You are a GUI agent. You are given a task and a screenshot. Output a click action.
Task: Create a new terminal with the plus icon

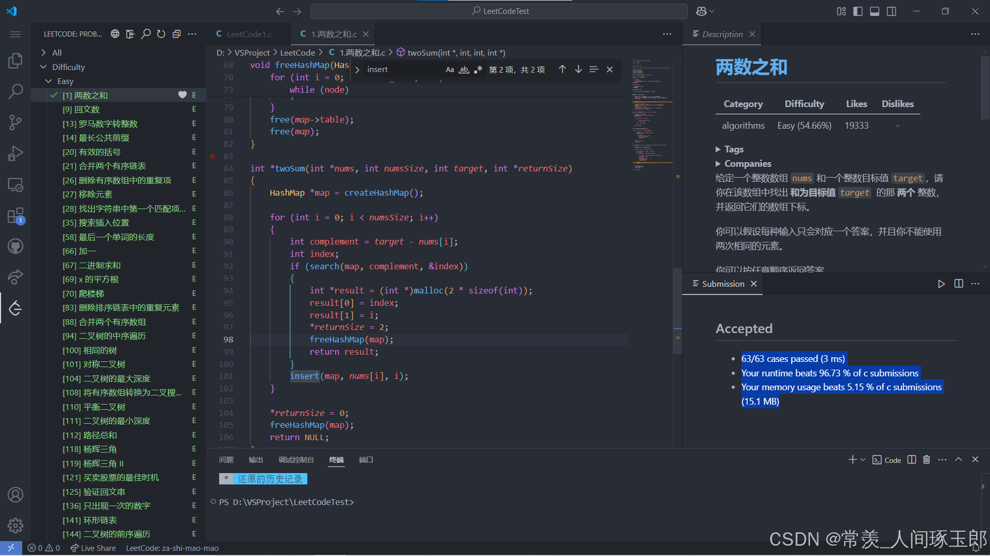(x=853, y=459)
